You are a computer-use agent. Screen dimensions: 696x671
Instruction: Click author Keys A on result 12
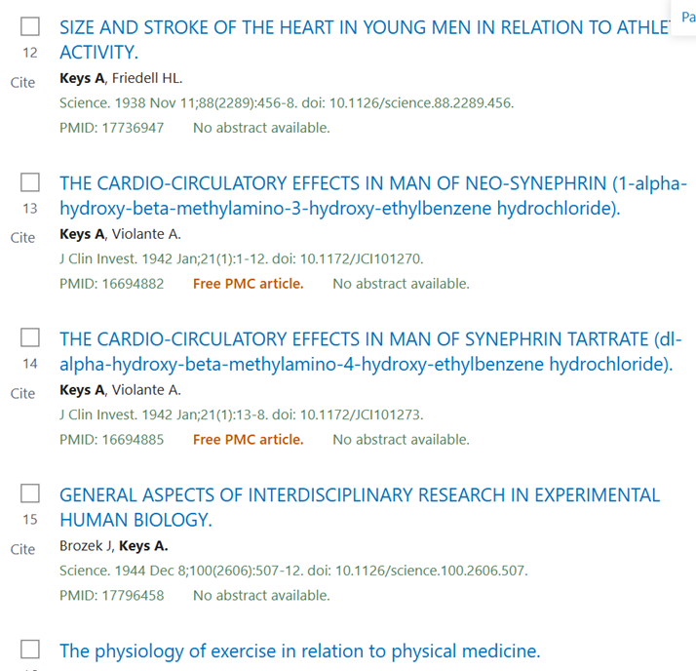(x=82, y=78)
